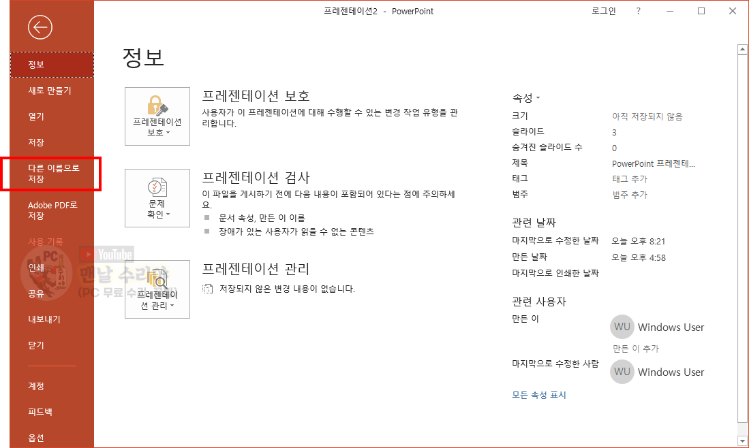This screenshot has width=749, height=448.
Task: Click 장애가 있는 사용자가 읽을 수 없는 콘텐츠
Action: [x=296, y=231]
